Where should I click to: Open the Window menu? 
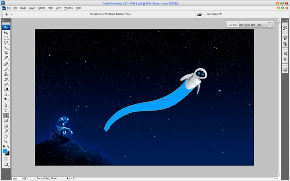68,8
